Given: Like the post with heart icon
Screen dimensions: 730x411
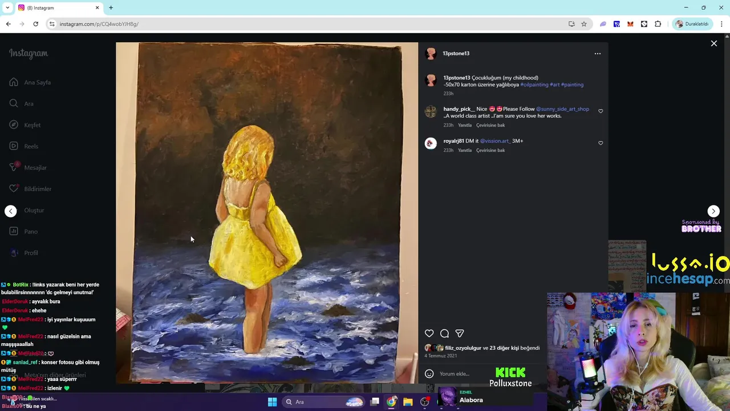Looking at the screenshot, I should click(429, 333).
